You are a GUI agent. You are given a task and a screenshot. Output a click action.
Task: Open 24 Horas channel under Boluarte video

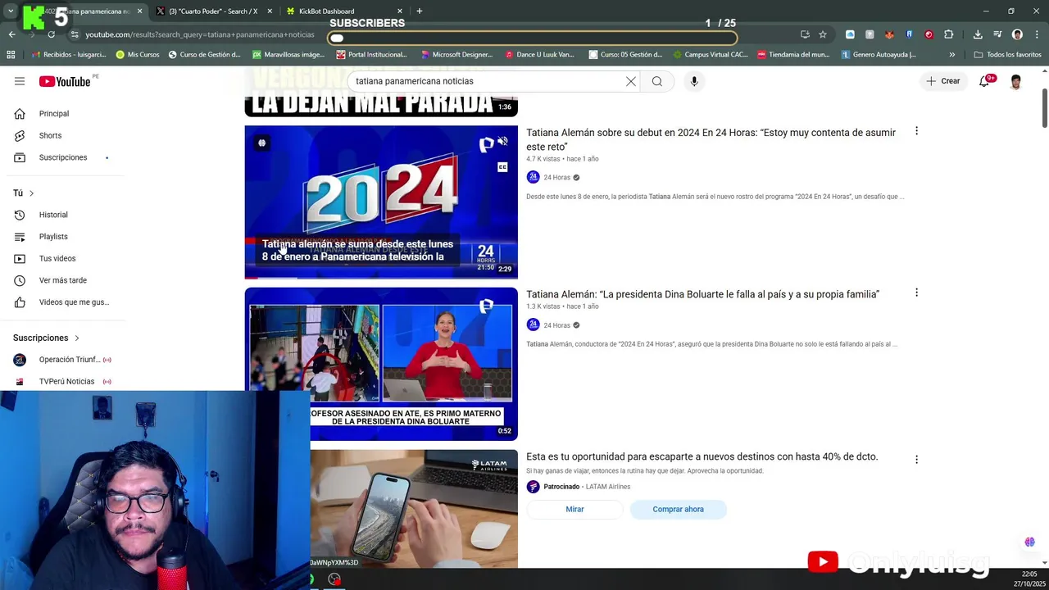[556, 325]
